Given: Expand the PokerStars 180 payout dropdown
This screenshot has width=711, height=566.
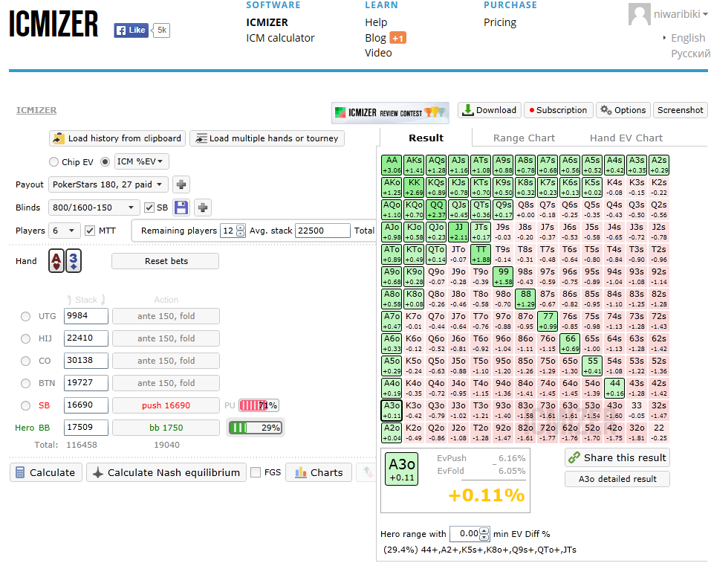Looking at the screenshot, I should point(108,184).
